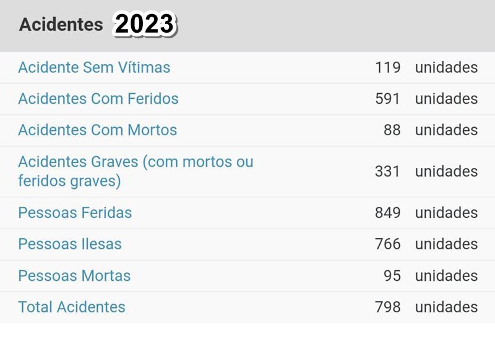Click the Pessoas Feridas link
The height and width of the screenshot is (337, 495).
pos(75,212)
